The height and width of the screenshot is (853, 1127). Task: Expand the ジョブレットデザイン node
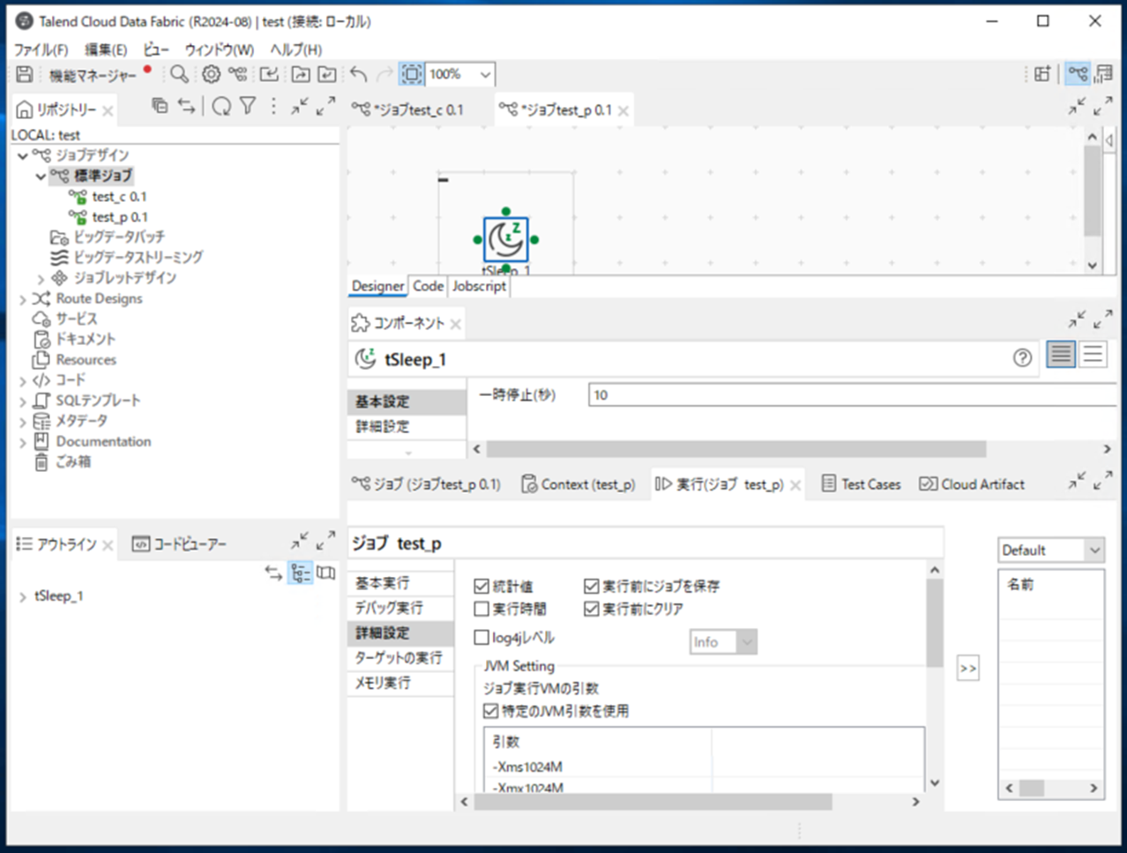tap(41, 279)
